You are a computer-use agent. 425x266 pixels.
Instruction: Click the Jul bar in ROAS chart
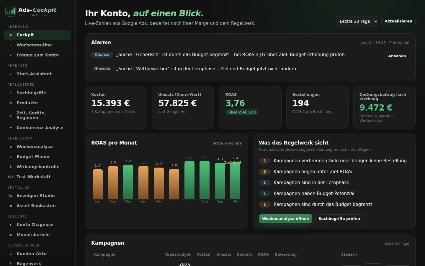coord(189,180)
